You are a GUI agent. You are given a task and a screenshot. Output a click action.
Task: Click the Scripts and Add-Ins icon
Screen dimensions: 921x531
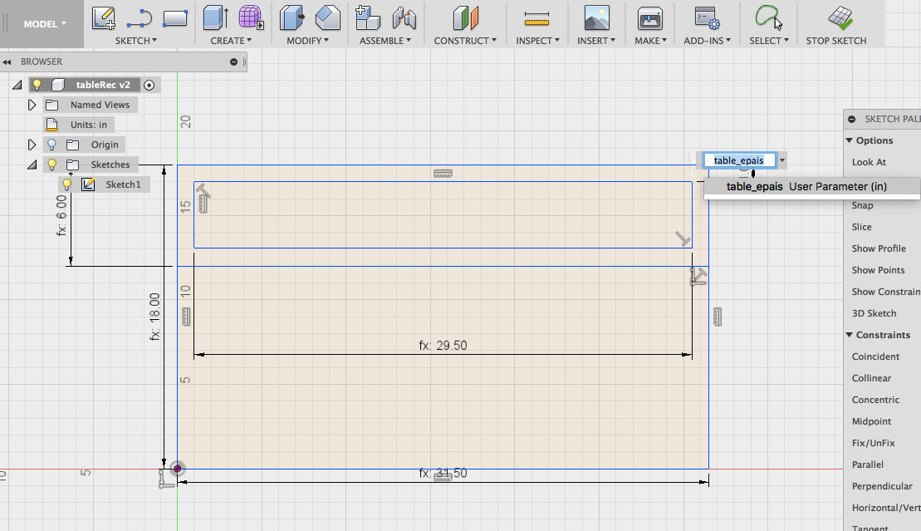(708, 18)
